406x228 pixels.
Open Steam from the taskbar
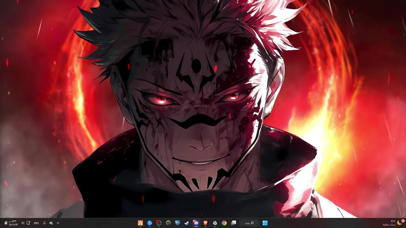187,223
